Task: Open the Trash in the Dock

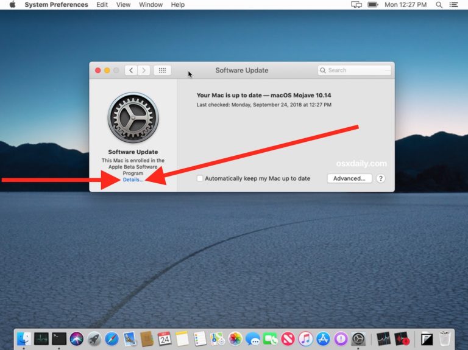Action: 445,339
